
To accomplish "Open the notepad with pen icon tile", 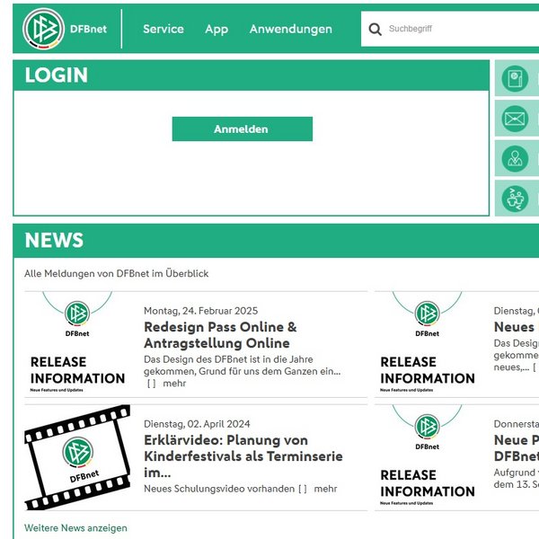I will pos(516,78).
